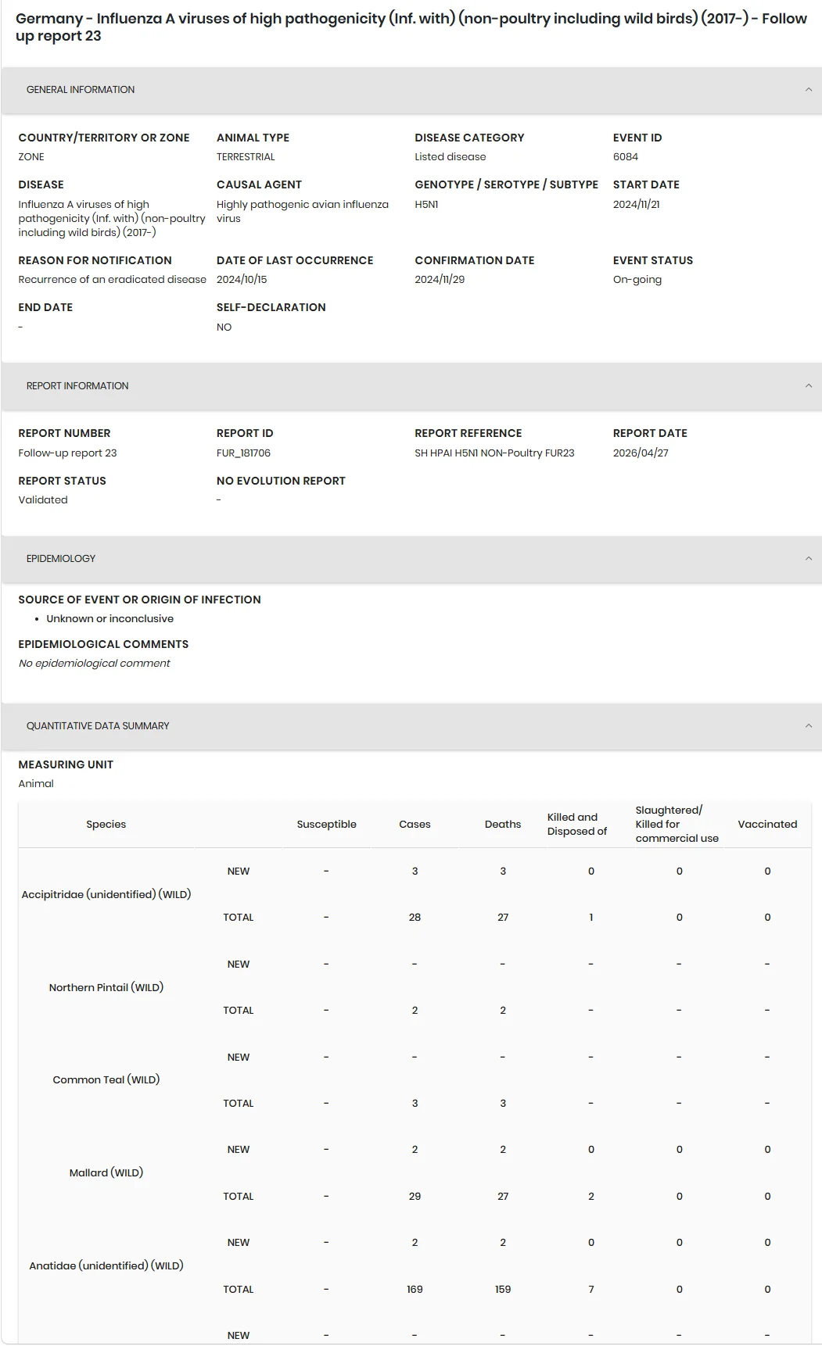This screenshot has width=822, height=1346.
Task: Click Northern Pintail (WILD) species row
Action: point(106,988)
